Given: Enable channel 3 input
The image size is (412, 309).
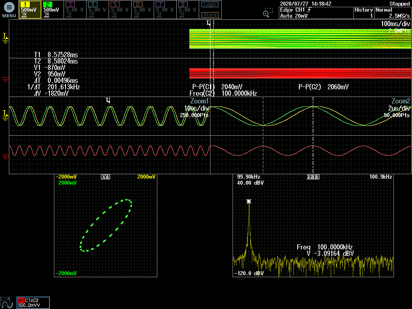Looking at the screenshot, I should click(x=75, y=10).
